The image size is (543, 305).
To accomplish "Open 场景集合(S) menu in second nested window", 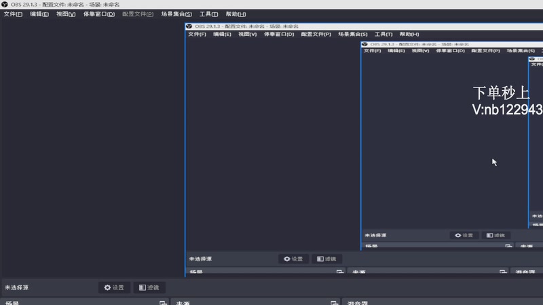I will click(521, 51).
